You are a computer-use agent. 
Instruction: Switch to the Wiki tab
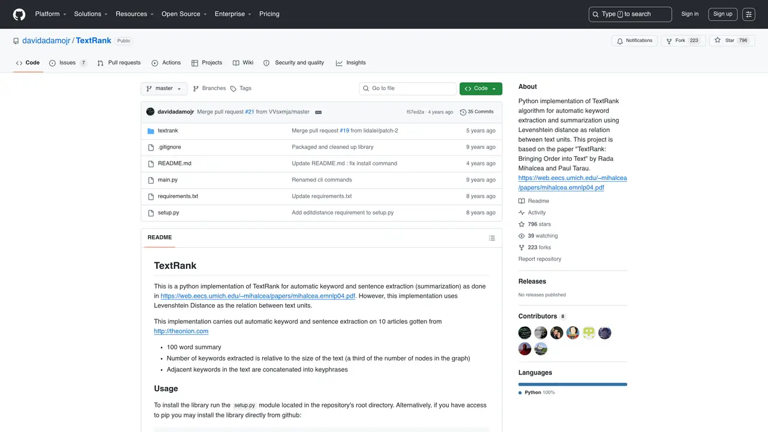(243, 63)
